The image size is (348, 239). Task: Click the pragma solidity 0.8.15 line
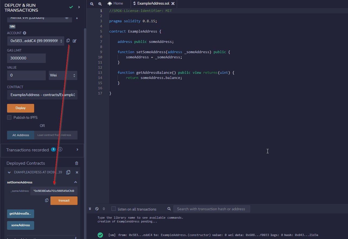133,21
